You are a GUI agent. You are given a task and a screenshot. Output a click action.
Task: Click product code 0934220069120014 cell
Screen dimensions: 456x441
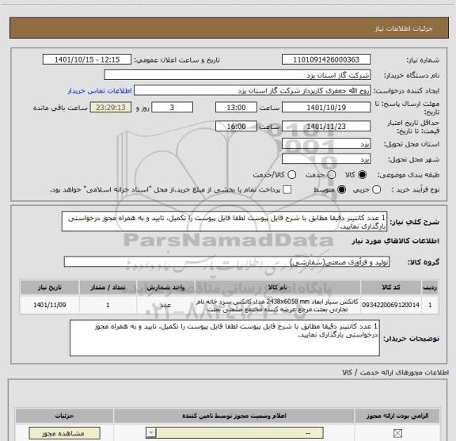[391, 305]
